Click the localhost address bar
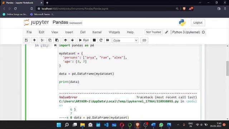 105,9
